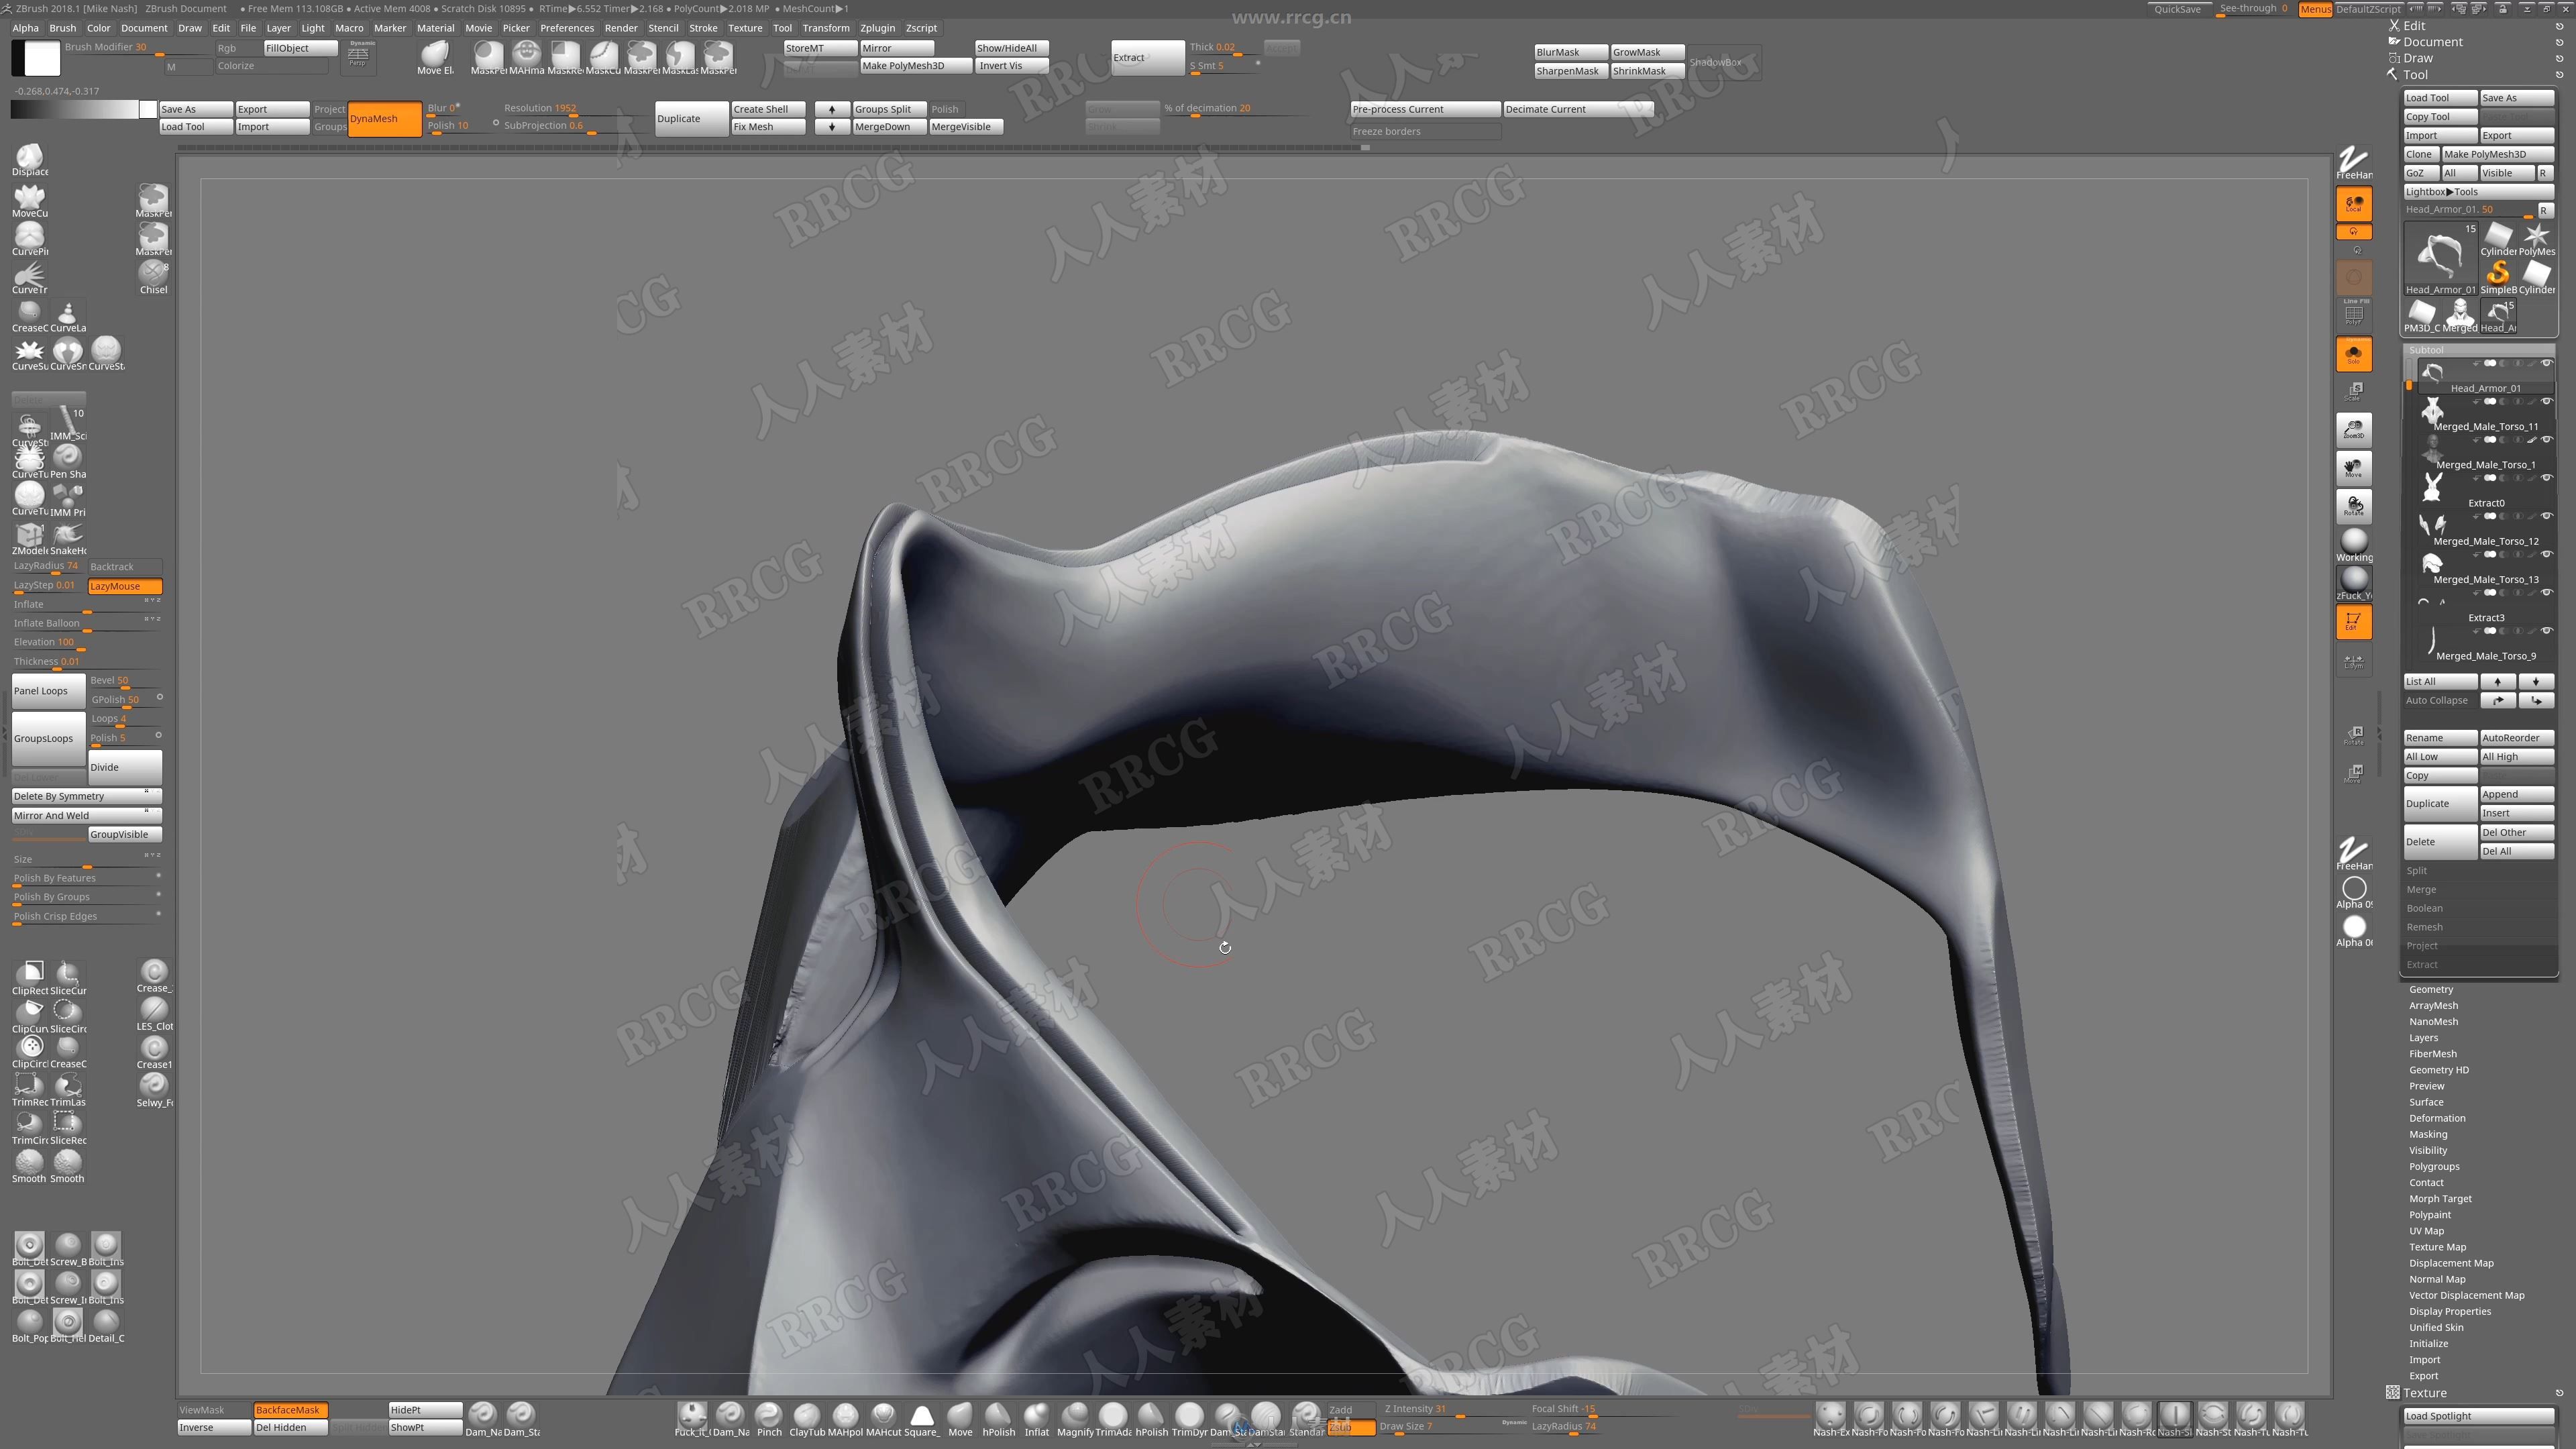Select the DynaMesh tab
Screen dimensions: 2576x1449
click(377, 119)
